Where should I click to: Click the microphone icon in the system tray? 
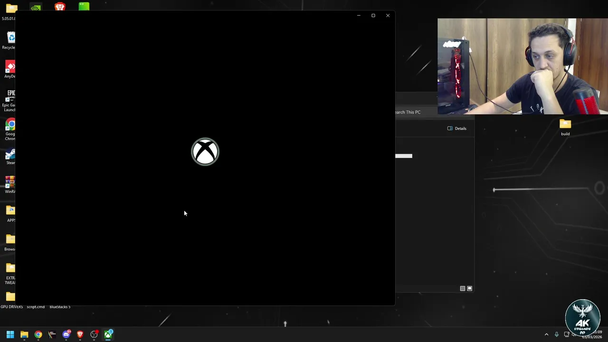point(557,335)
